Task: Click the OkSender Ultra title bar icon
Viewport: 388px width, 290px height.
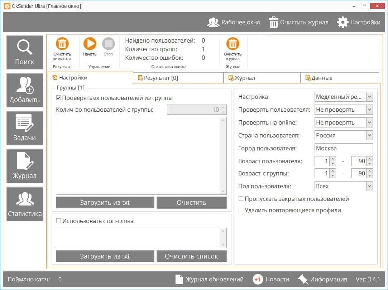Action: tap(7, 6)
